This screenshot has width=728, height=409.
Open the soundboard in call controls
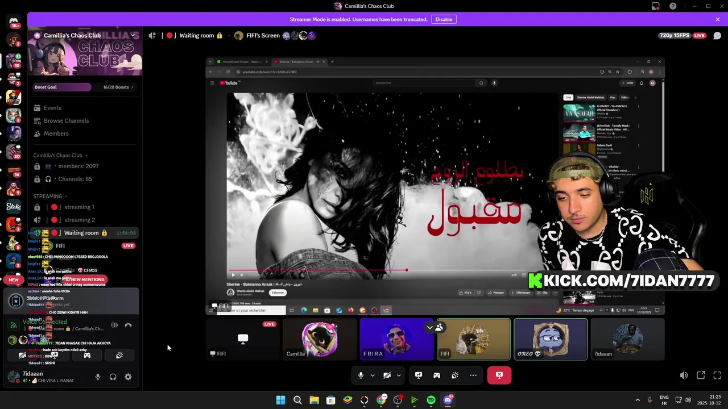[455, 375]
